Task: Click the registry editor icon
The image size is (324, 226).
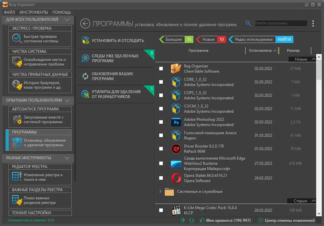Action: pos(17,177)
